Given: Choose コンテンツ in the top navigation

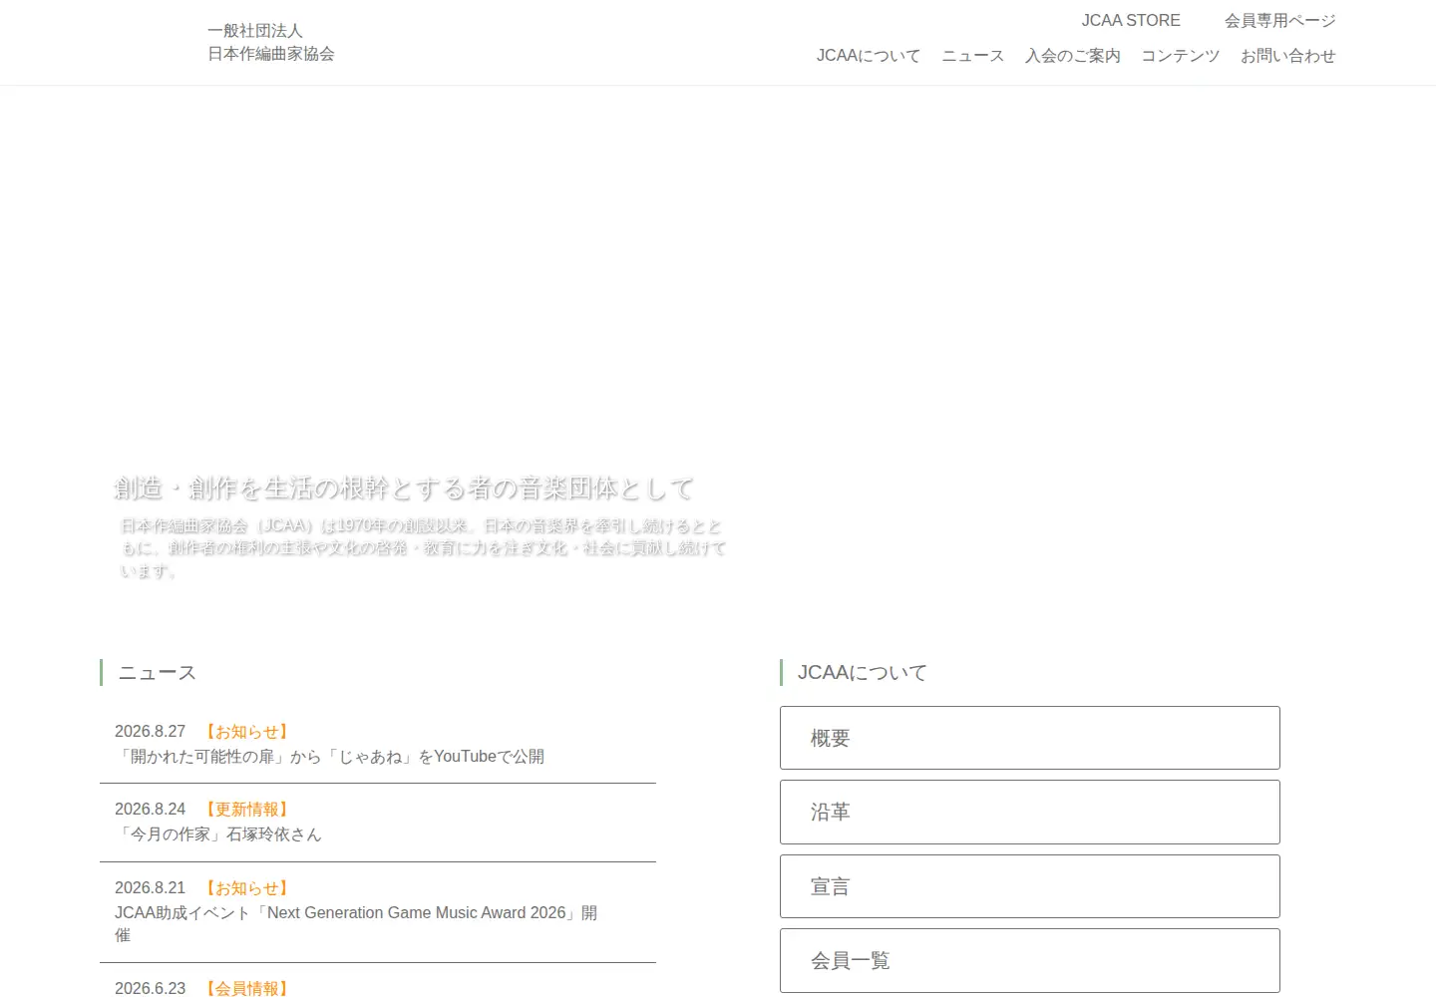Looking at the screenshot, I should [1181, 56].
